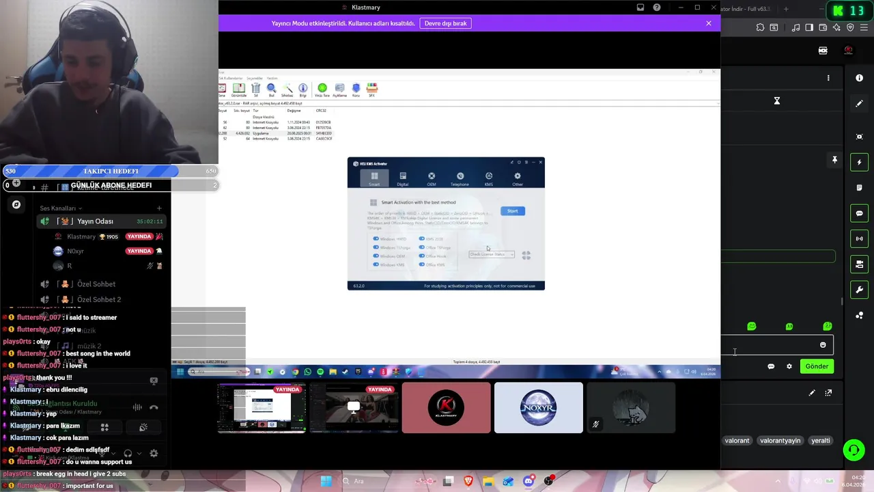Click the four-square icon beside the License Status dropdown

coord(526,255)
